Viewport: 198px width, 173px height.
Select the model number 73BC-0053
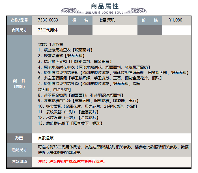(x=48, y=20)
